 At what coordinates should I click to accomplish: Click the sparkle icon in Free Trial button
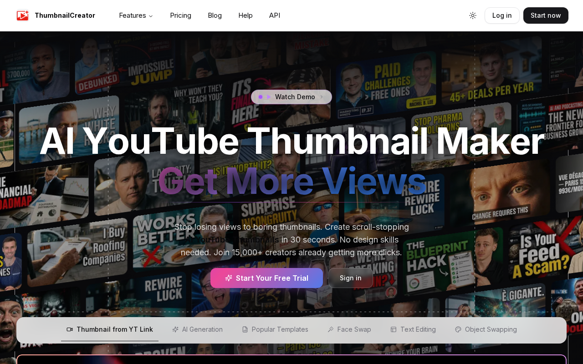pyautogui.click(x=229, y=278)
